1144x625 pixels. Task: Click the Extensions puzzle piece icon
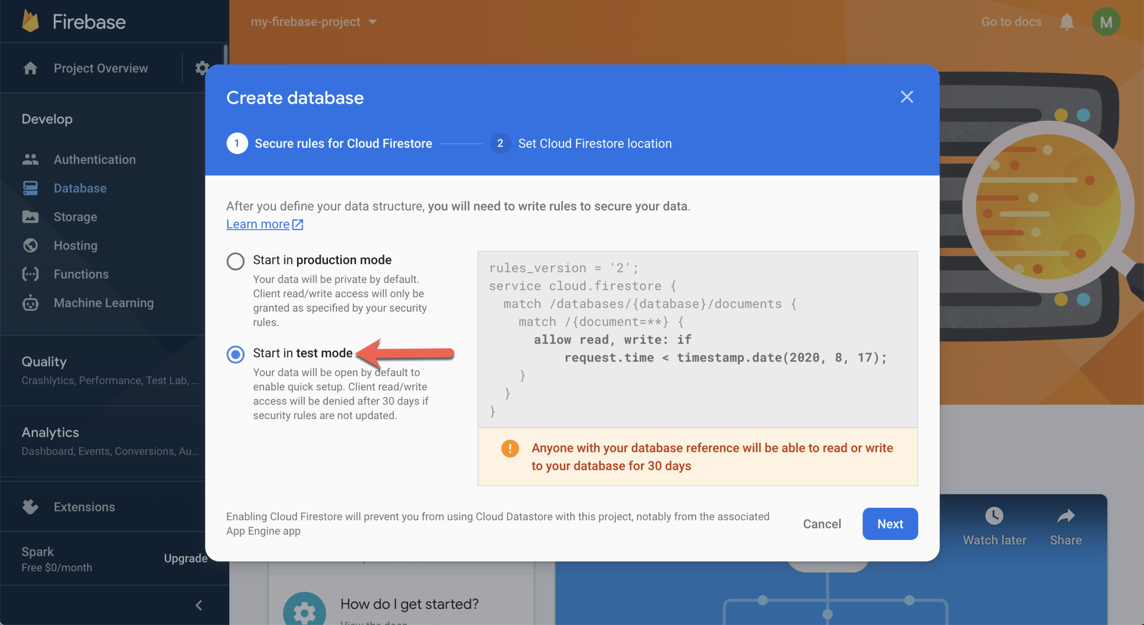[31, 506]
